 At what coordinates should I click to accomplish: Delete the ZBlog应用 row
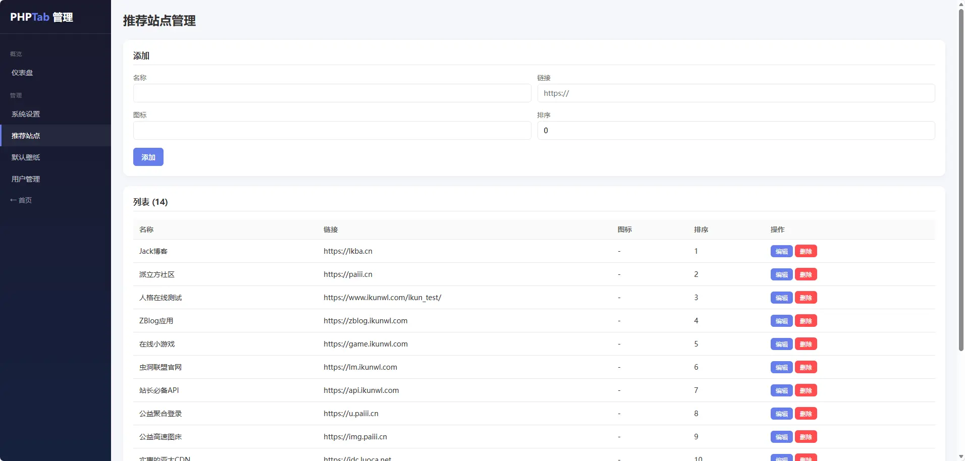[806, 321]
